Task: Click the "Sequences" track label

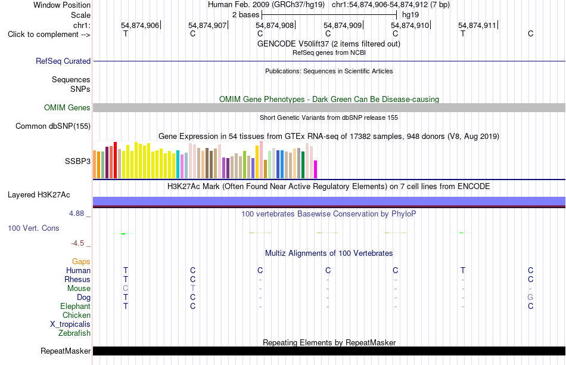Action: 71,79
